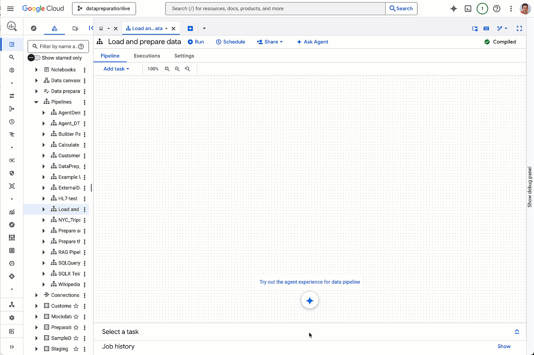Viewport: 534px width, 355px height.
Task: Toggle the Show starred only switch
Action: pyautogui.click(x=34, y=58)
